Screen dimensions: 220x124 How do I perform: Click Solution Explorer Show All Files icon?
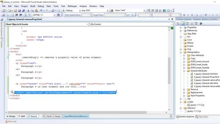(x=183, y=23)
